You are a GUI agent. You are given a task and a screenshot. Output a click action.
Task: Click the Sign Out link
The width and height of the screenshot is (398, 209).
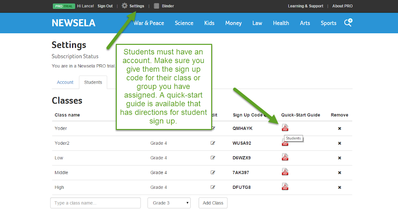pos(105,6)
